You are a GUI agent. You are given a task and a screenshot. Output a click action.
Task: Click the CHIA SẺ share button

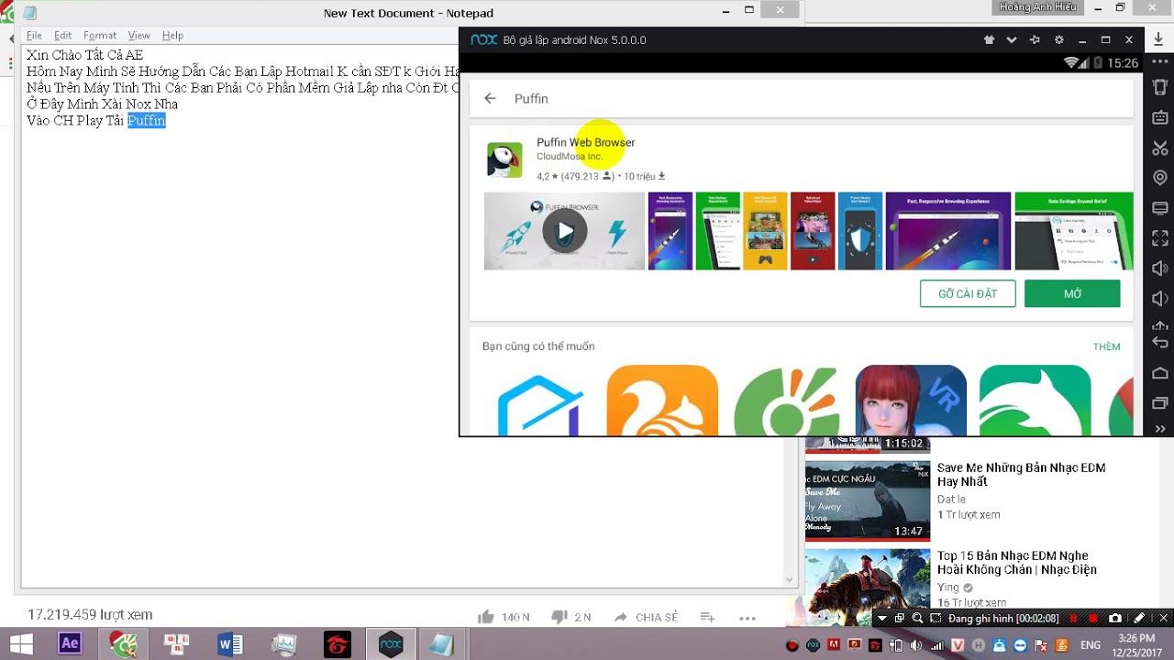tap(646, 617)
